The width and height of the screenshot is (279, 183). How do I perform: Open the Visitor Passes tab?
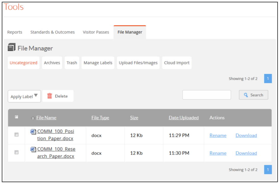tap(96, 32)
